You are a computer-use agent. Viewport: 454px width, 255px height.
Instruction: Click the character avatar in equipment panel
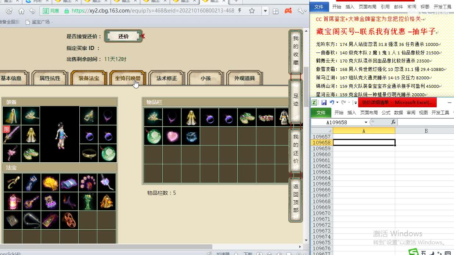tap(60, 134)
